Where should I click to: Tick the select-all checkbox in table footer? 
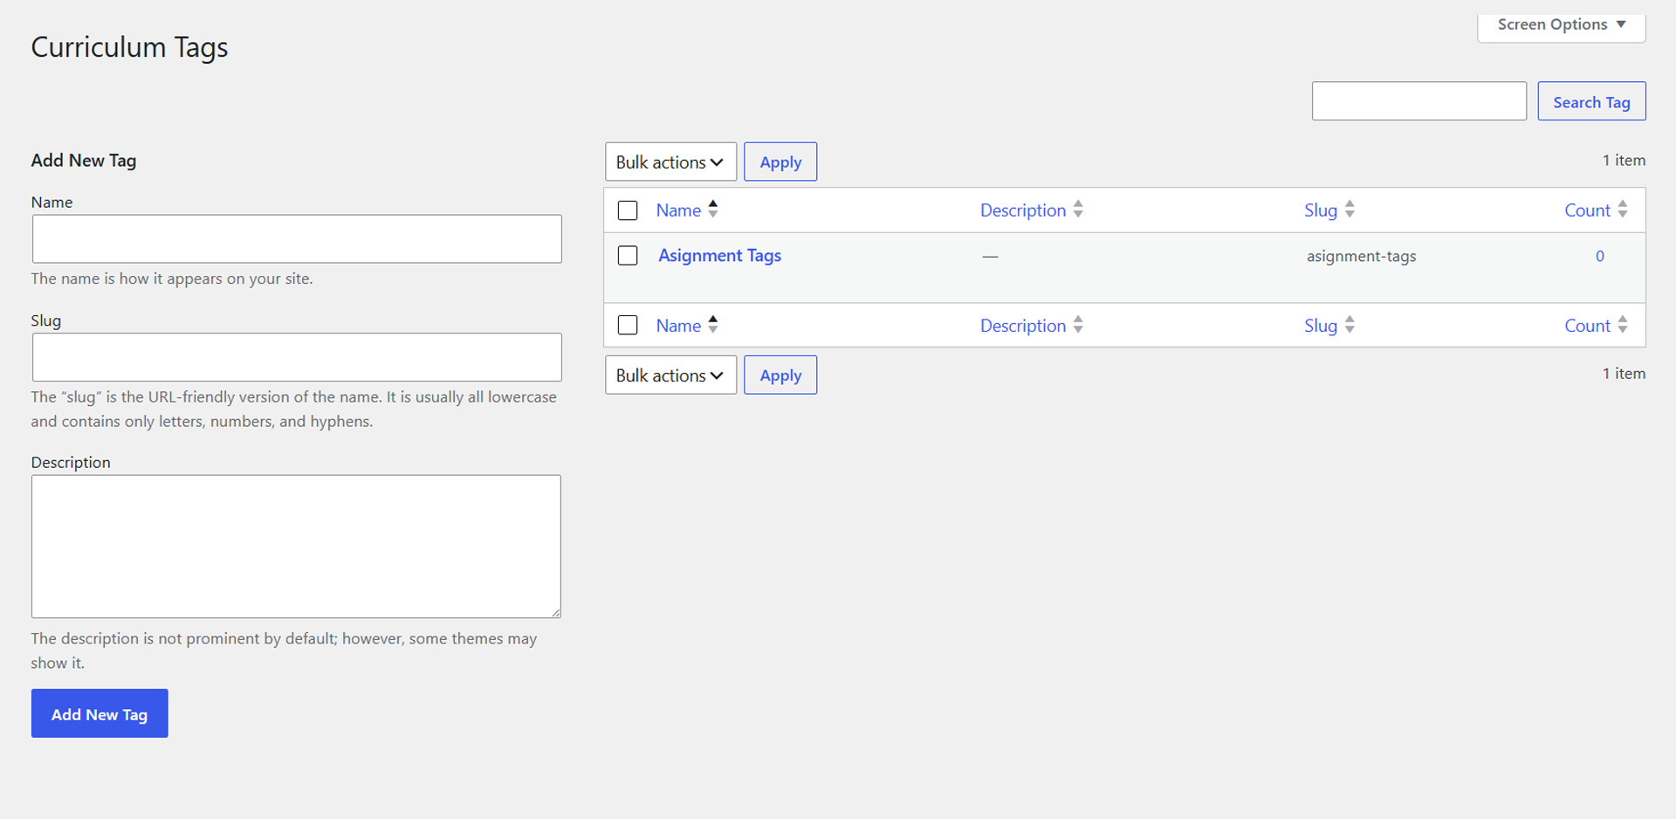tap(628, 326)
